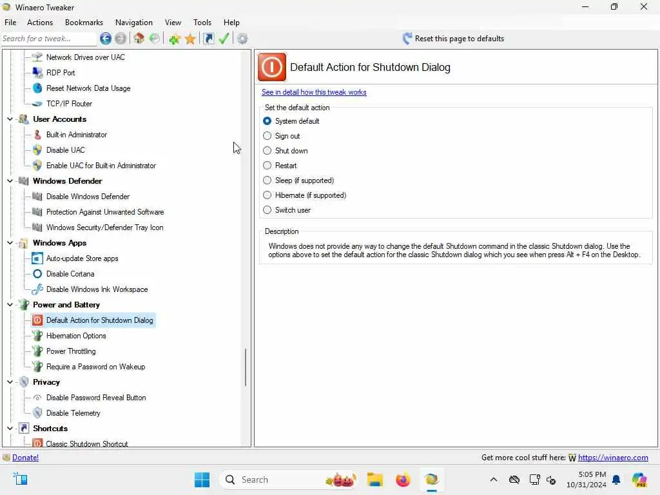Select 'Require a Password on Wakeup' tree item
This screenshot has width=660, height=495.
coord(95,367)
